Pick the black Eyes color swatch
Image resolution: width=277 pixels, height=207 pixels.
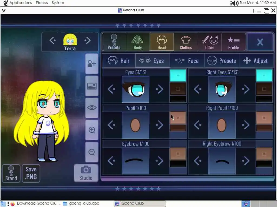point(178,99)
